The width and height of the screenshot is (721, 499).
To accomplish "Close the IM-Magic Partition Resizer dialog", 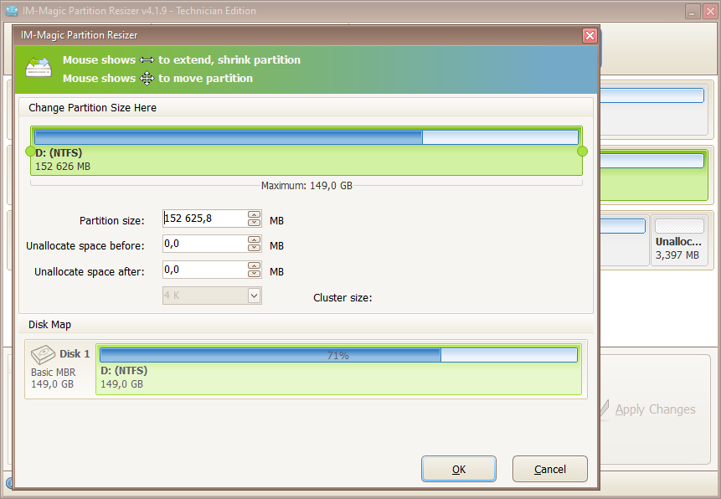I will (x=590, y=35).
